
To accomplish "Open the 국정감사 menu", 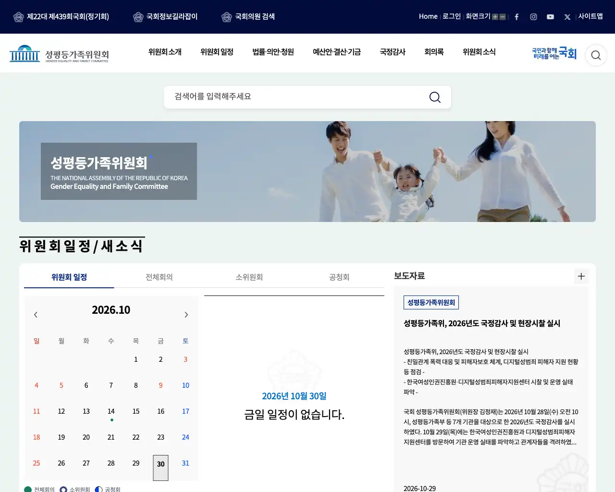I will pyautogui.click(x=393, y=52).
